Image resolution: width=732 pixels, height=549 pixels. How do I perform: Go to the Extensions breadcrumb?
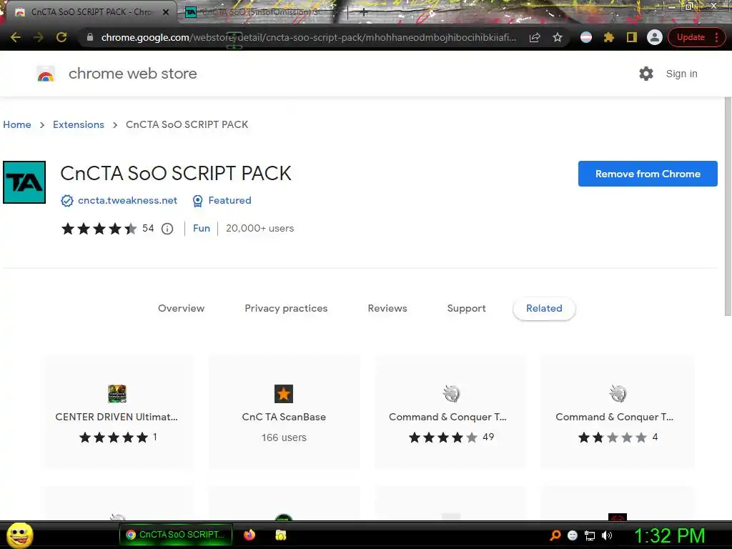[79, 124]
